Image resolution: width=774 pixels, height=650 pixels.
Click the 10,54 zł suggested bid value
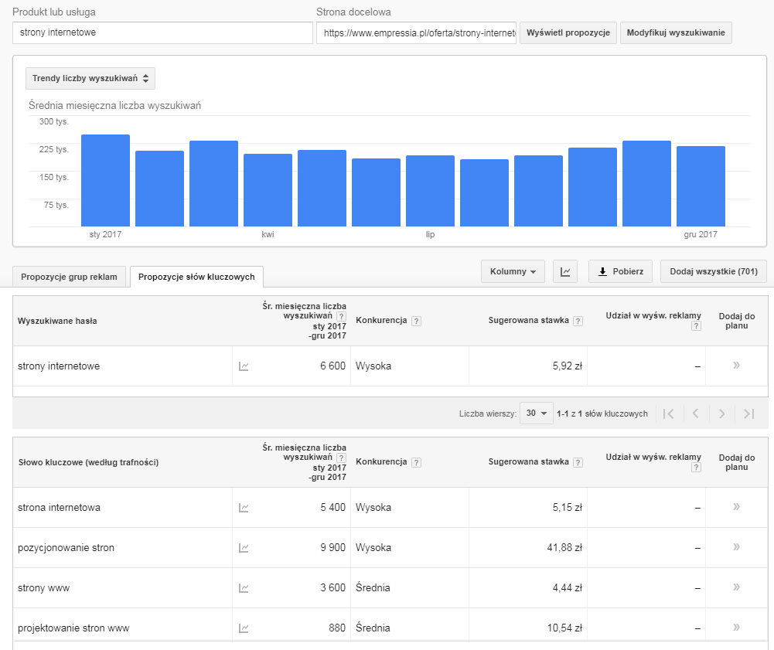point(564,628)
